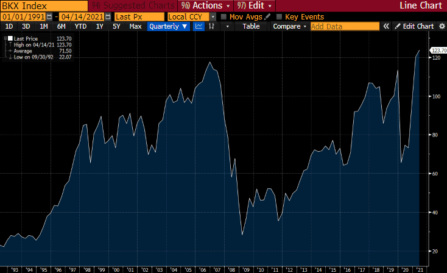Select the YTD time range
The width and height of the screenshot is (447, 273).
[80, 26]
